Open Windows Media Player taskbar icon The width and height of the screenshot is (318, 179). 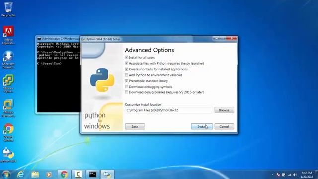(49, 175)
